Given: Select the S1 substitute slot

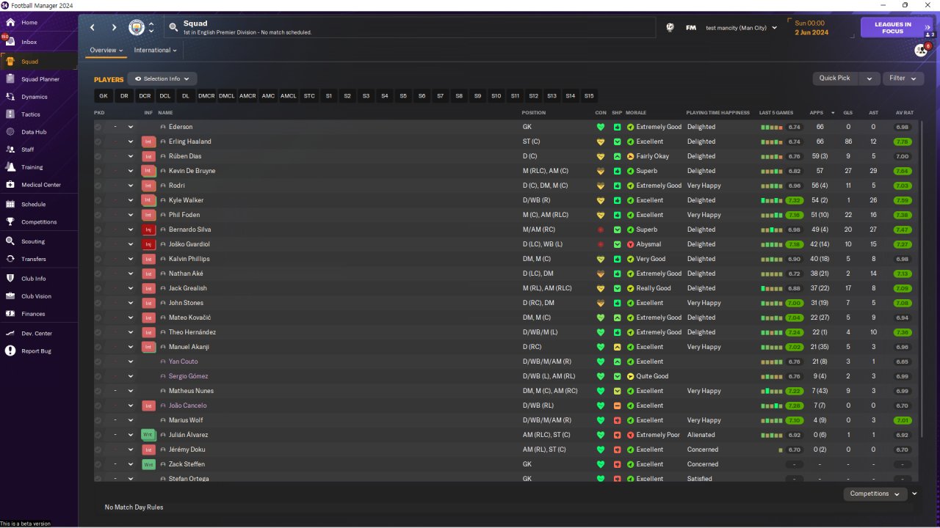Looking at the screenshot, I should (x=329, y=96).
